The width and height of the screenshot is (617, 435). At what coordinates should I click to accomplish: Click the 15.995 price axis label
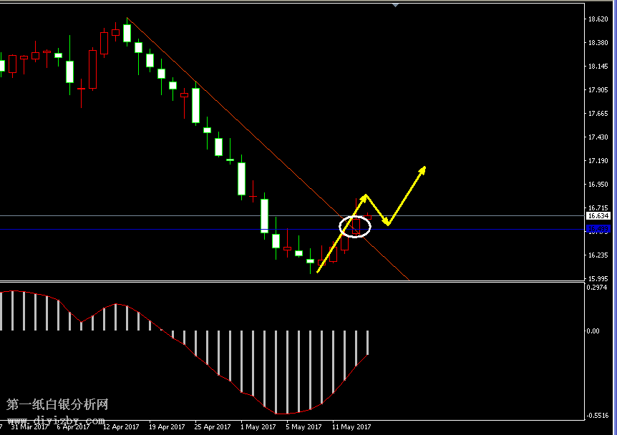pyautogui.click(x=597, y=278)
